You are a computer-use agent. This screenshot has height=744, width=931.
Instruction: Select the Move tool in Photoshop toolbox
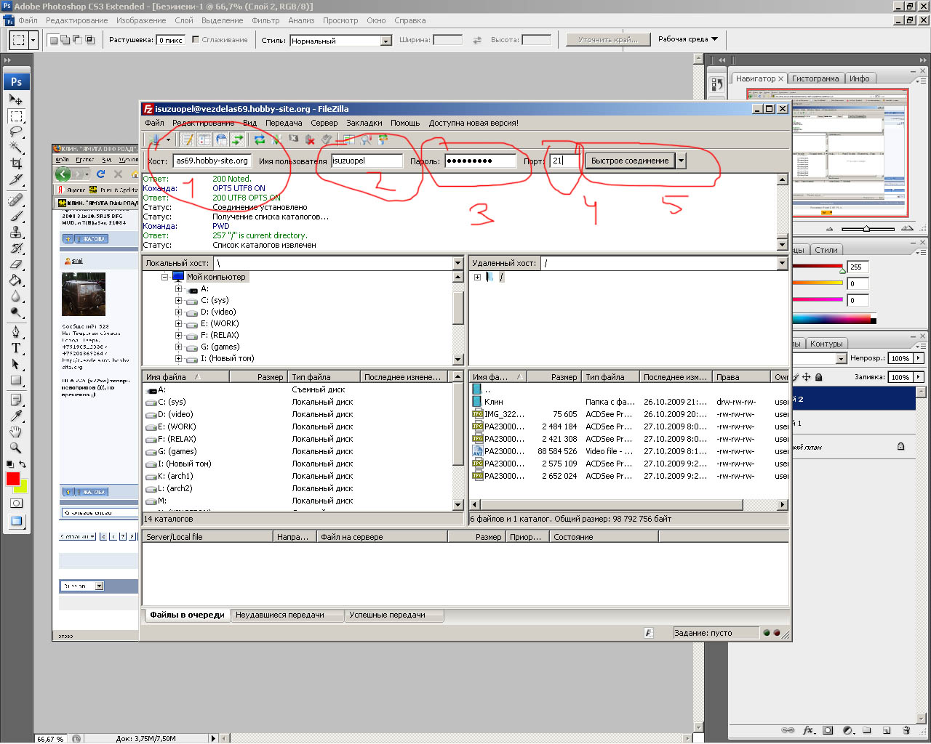tap(16, 100)
